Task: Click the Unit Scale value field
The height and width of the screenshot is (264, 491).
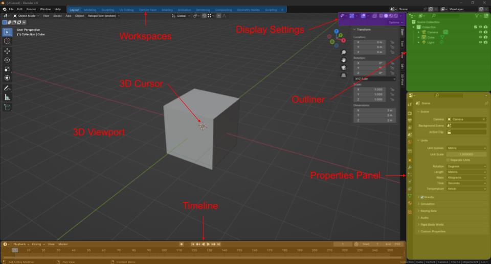Action: point(466,154)
